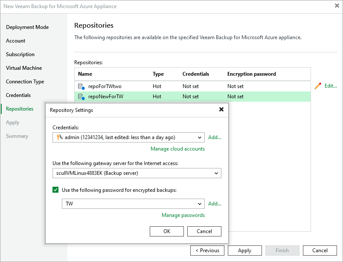The width and height of the screenshot is (343, 262).
Task: Click the Finish button
Action: click(x=282, y=251)
